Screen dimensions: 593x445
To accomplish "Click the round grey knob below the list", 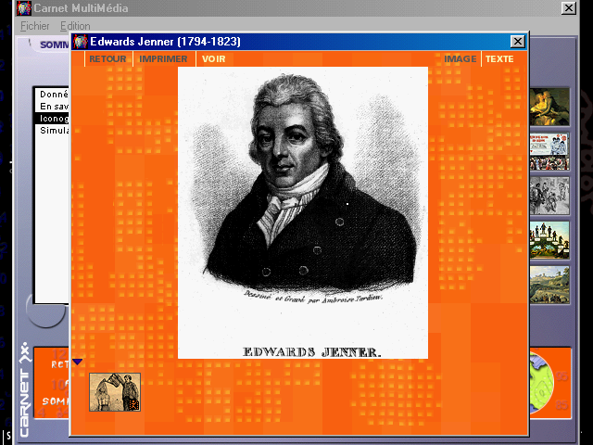I will pyautogui.click(x=46, y=311).
